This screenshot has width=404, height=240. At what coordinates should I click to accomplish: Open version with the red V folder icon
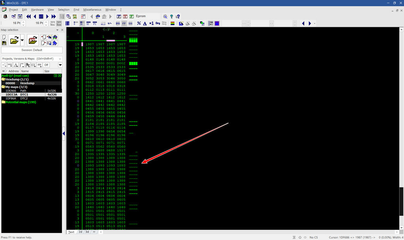click(x=33, y=40)
